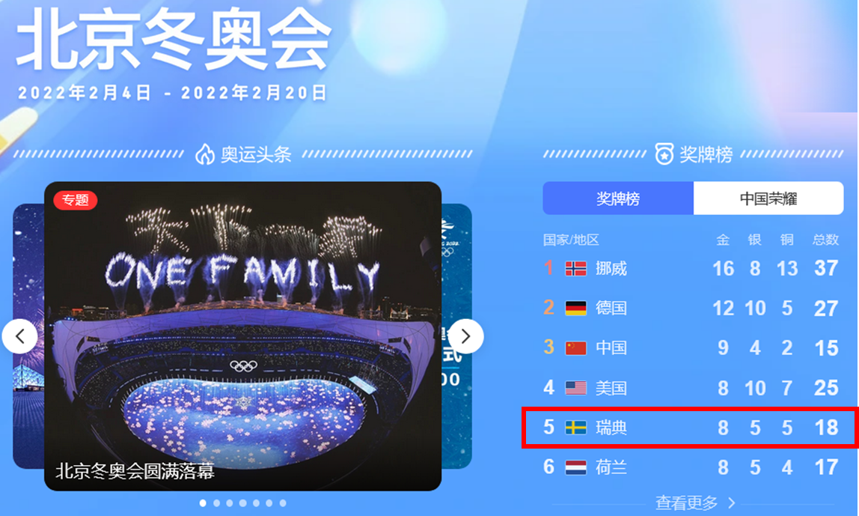The width and height of the screenshot is (859, 516).
Task: Click the Netherlands flag icon
Action: 575,467
